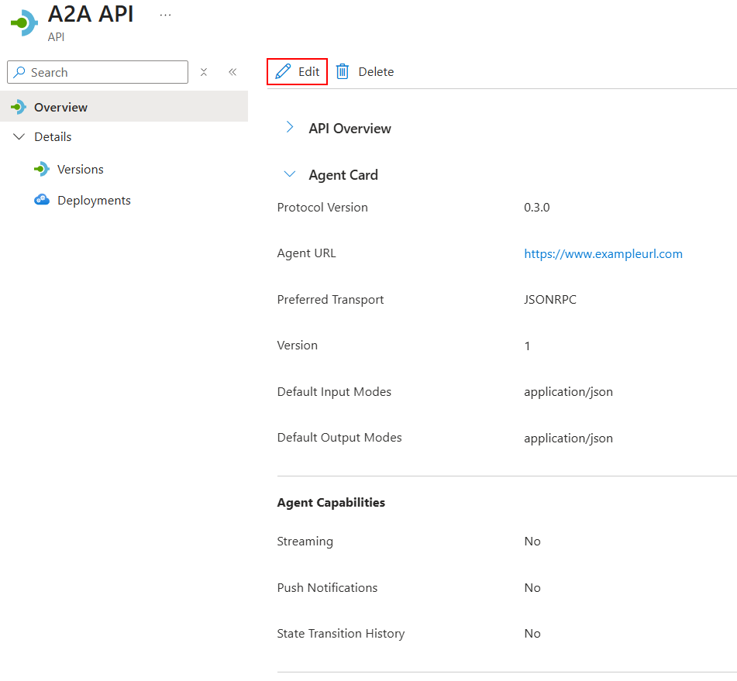Select Versions under Details
The height and width of the screenshot is (681, 737).
click(80, 169)
